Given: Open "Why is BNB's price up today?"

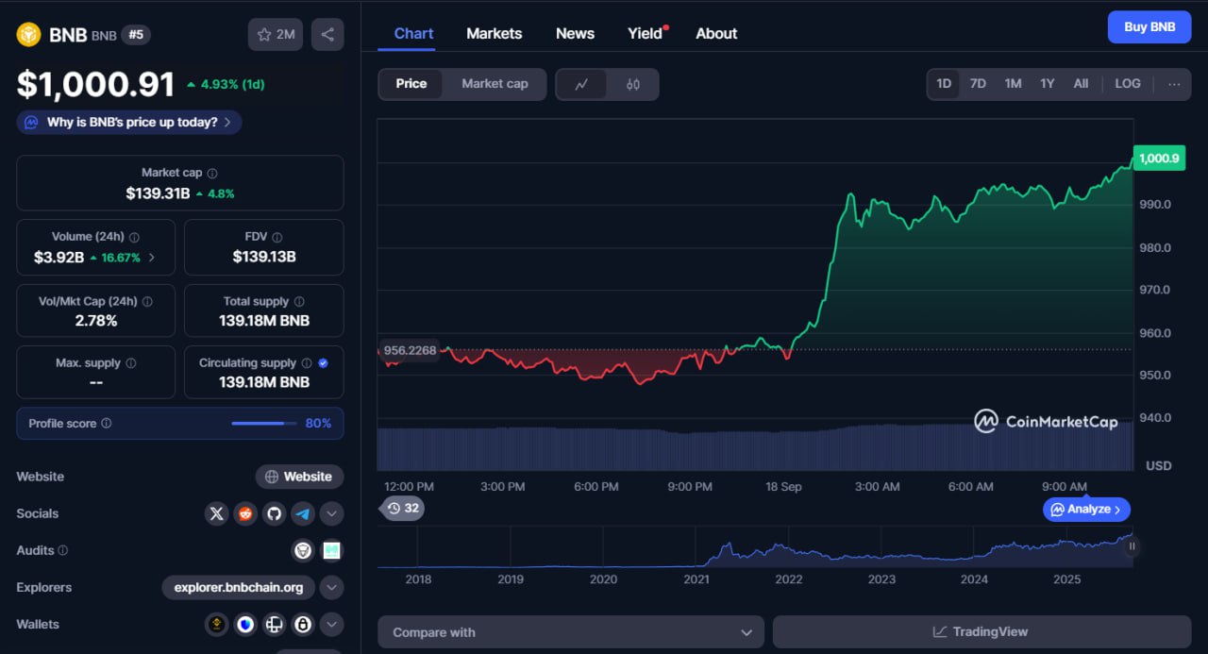Looking at the screenshot, I should (129, 123).
